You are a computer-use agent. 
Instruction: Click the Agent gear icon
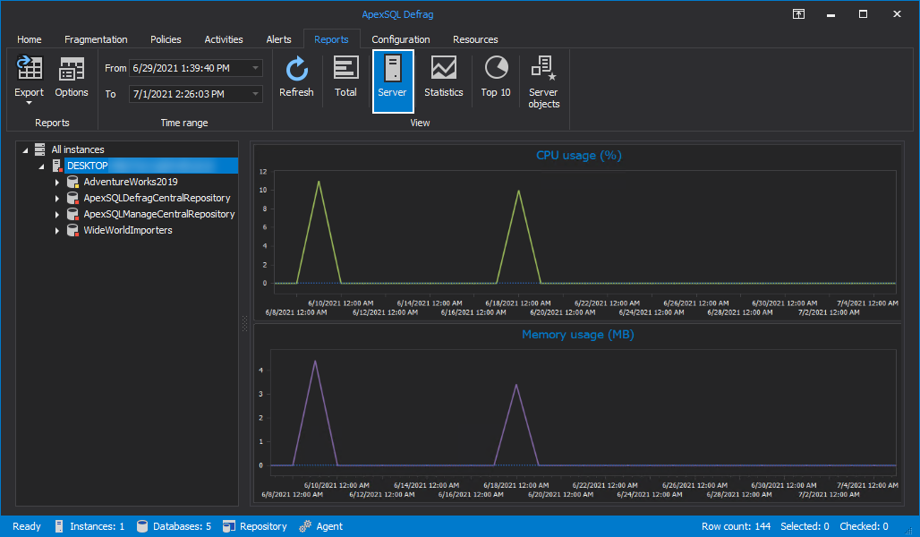point(305,526)
